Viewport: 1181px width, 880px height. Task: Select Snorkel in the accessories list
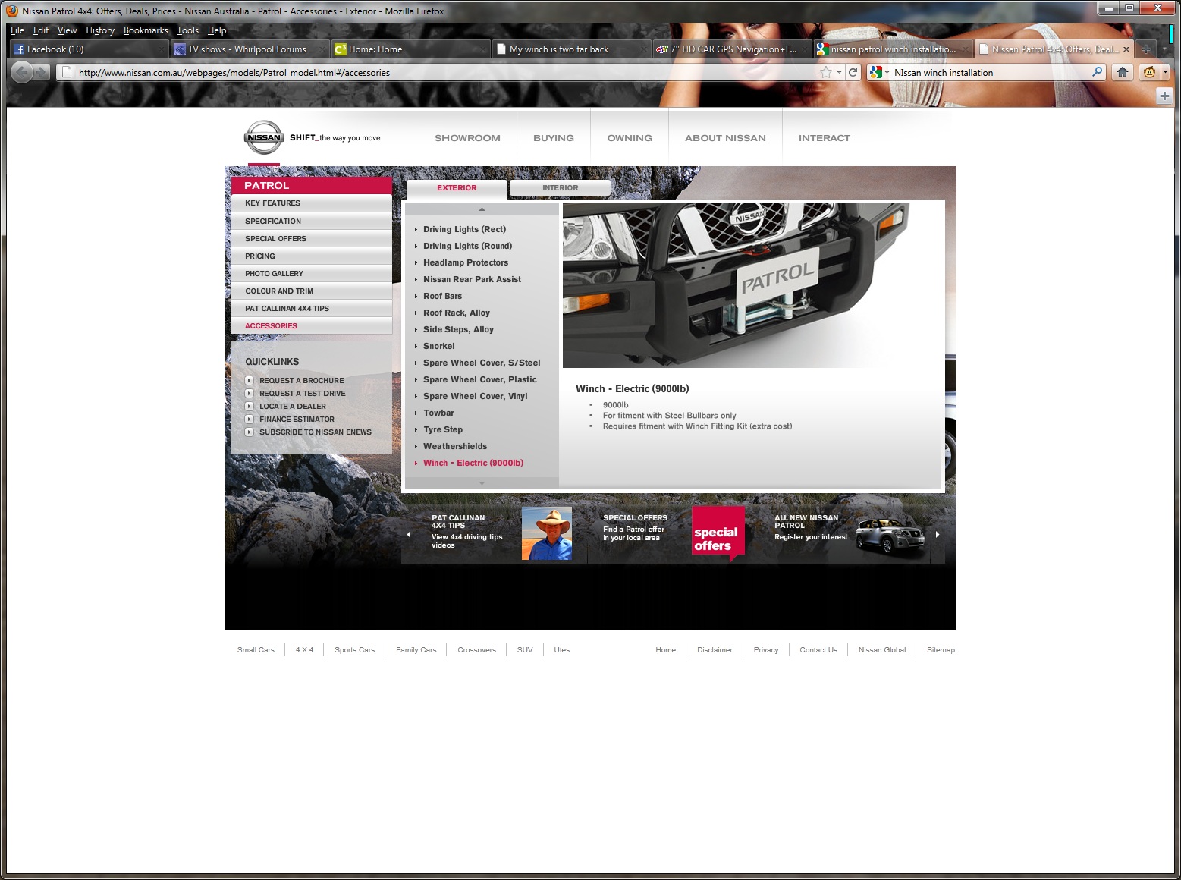click(438, 346)
